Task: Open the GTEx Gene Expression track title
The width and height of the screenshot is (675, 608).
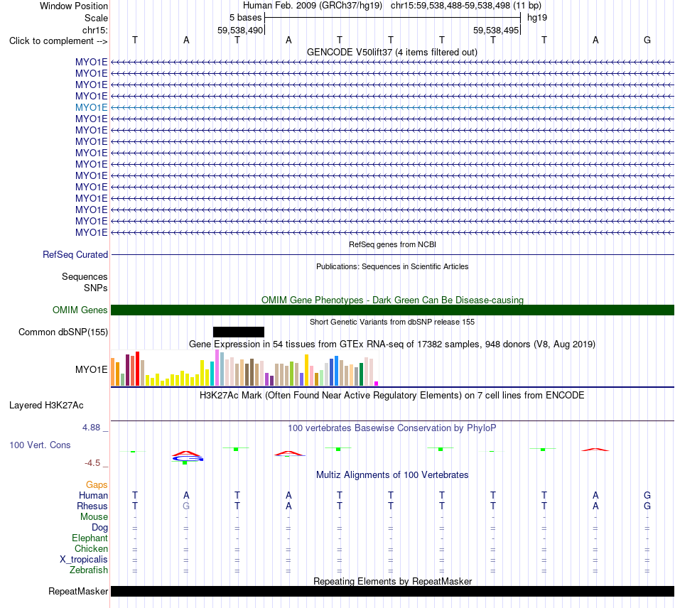Action: pos(392,344)
